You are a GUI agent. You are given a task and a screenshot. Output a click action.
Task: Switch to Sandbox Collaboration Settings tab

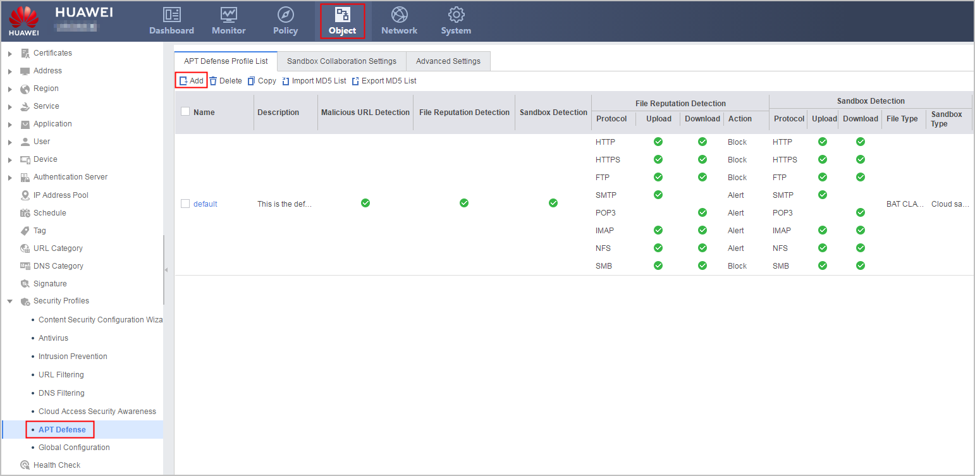pyautogui.click(x=341, y=61)
